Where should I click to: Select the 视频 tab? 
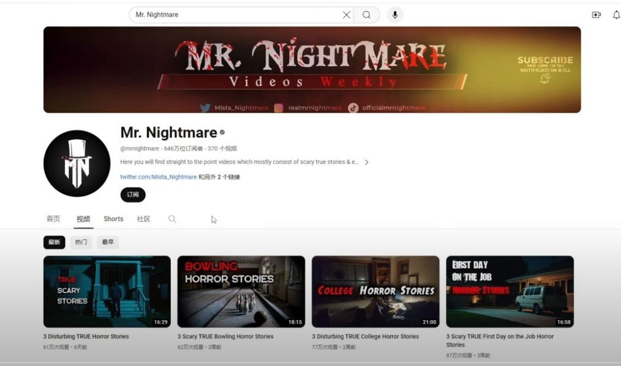click(83, 219)
